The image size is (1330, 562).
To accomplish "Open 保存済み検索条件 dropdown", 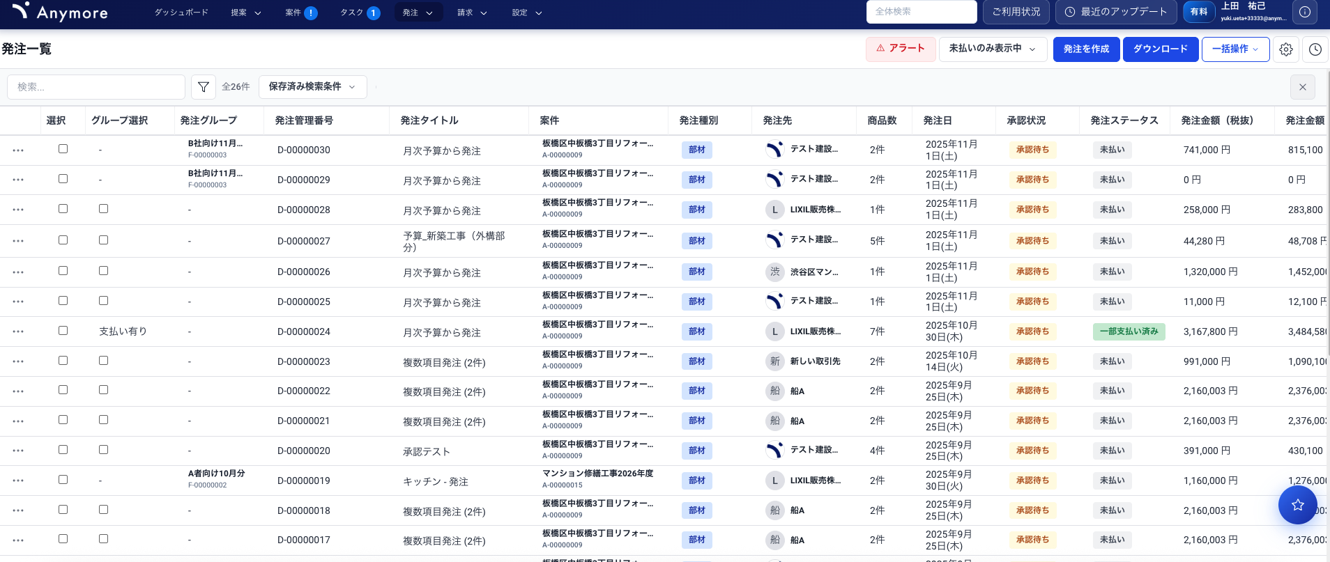I will pos(312,86).
